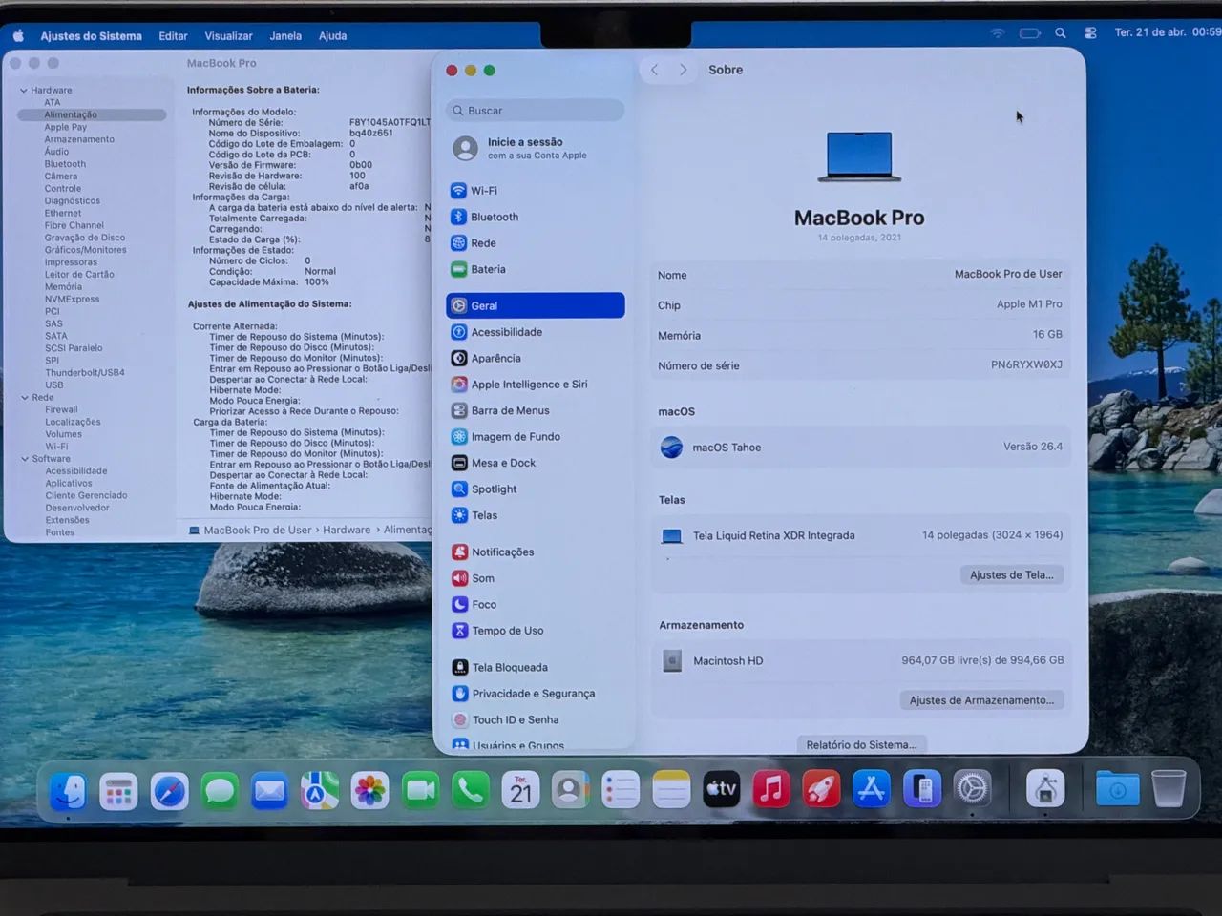
Task: Click the Ajustes de Tela button
Action: click(x=1011, y=574)
